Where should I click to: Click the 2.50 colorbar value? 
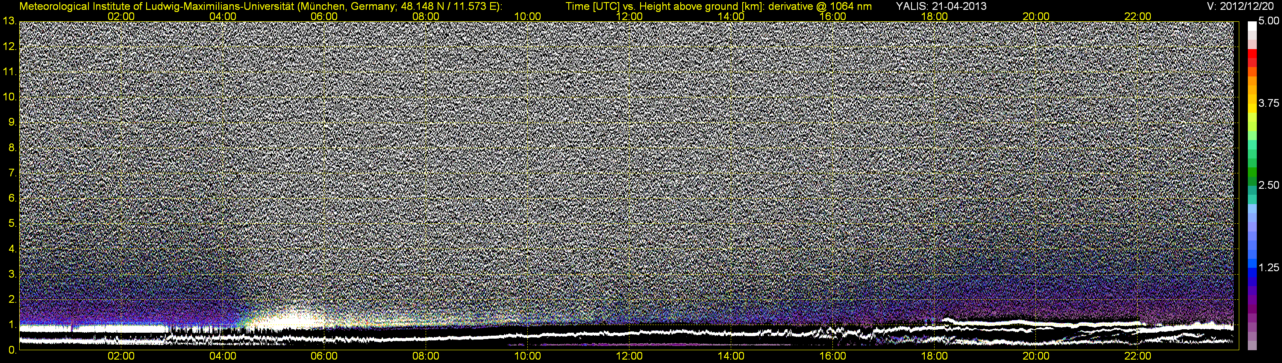[1269, 185]
